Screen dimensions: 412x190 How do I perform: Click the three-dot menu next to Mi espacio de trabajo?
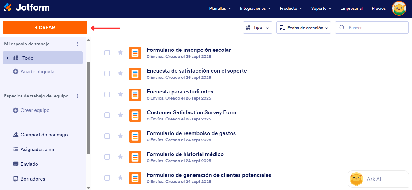[x=77, y=44]
